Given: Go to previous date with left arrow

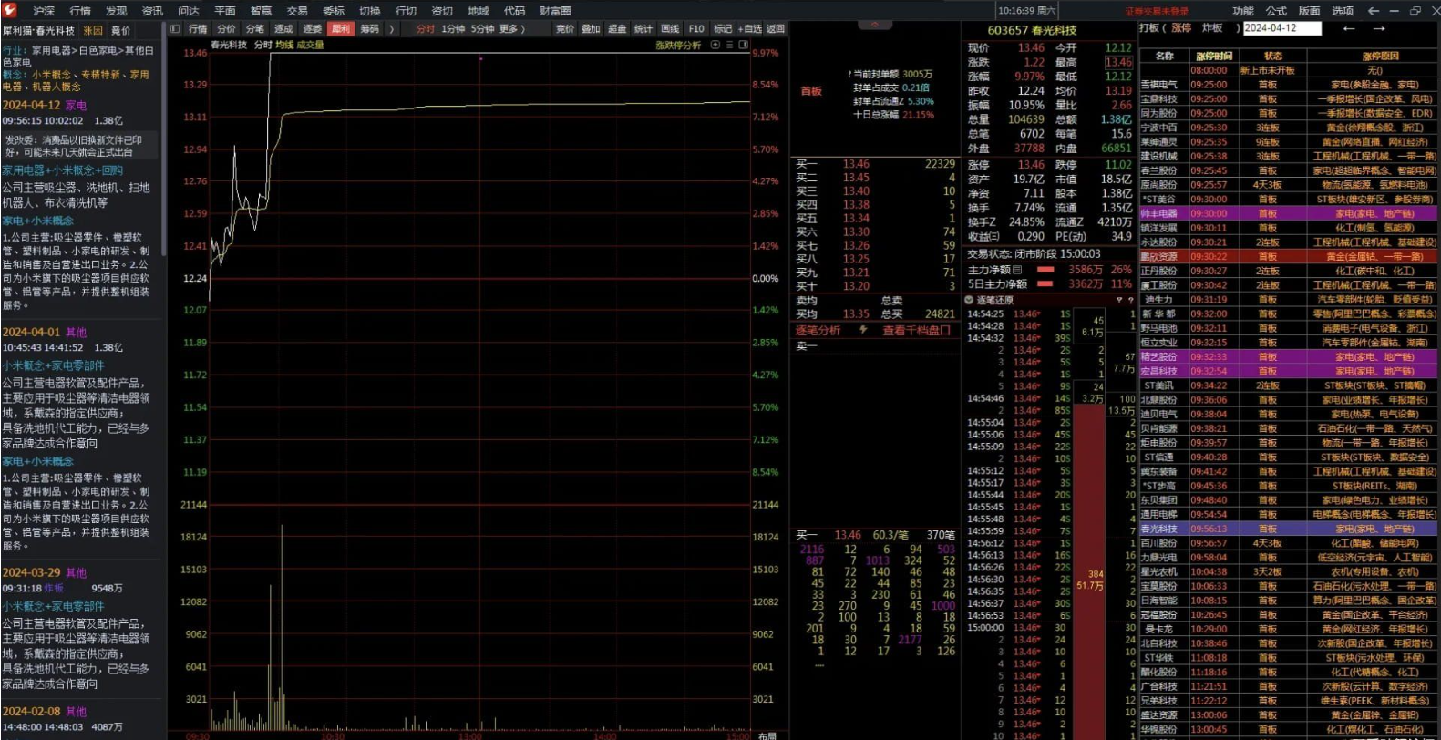Looking at the screenshot, I should pos(1349,28).
